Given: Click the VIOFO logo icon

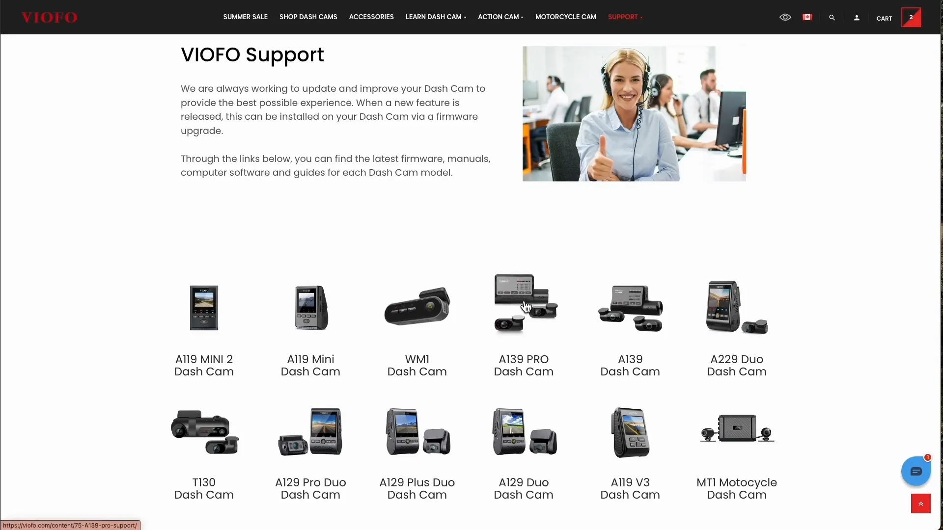Looking at the screenshot, I should [49, 17].
